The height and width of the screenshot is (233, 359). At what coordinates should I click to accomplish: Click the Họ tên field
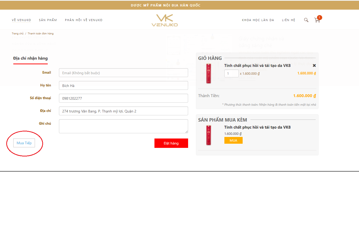pos(123,85)
